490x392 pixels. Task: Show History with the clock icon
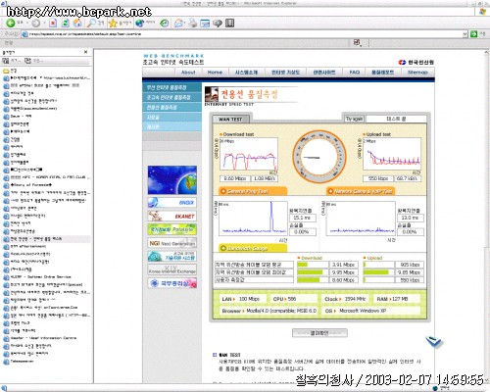(x=165, y=24)
